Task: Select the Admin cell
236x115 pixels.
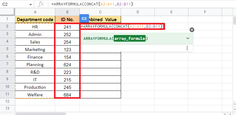Action: pyautogui.click(x=35, y=34)
